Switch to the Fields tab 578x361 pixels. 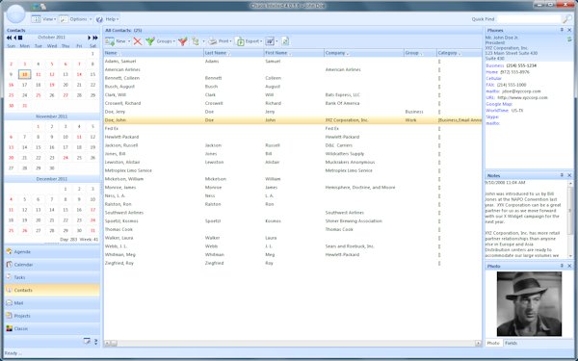511,343
